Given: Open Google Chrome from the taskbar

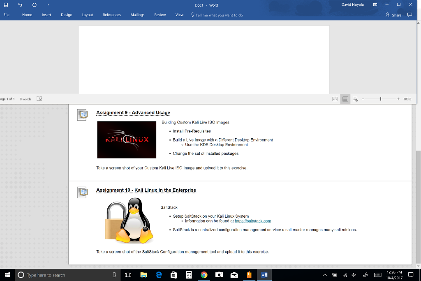Looking at the screenshot, I should pyautogui.click(x=204, y=275).
